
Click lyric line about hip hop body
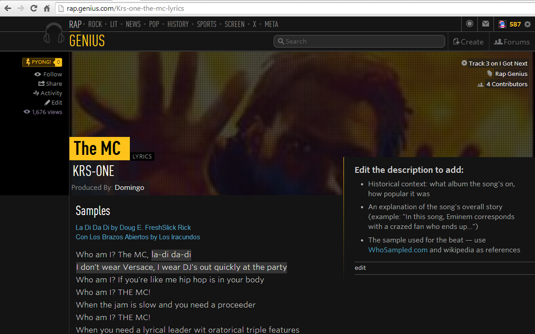pos(170,280)
